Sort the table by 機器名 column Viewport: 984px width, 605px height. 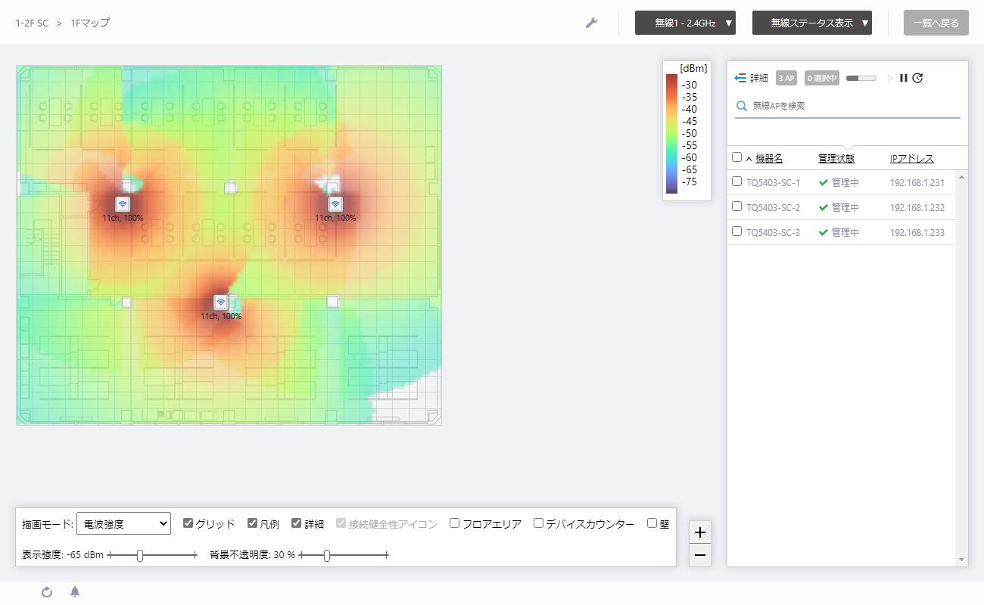tap(769, 159)
